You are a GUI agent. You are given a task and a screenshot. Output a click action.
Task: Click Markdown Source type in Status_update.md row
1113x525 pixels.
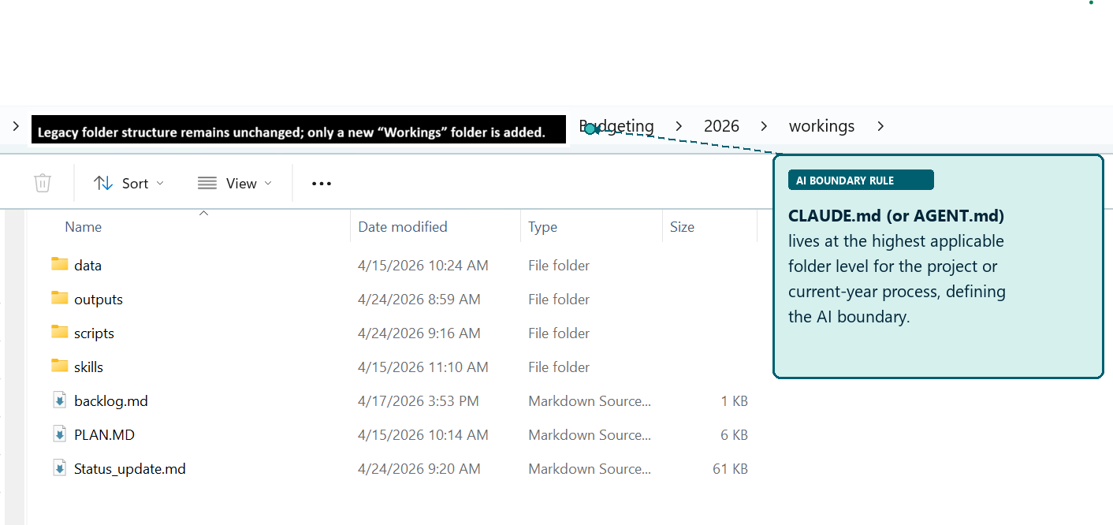[590, 469]
